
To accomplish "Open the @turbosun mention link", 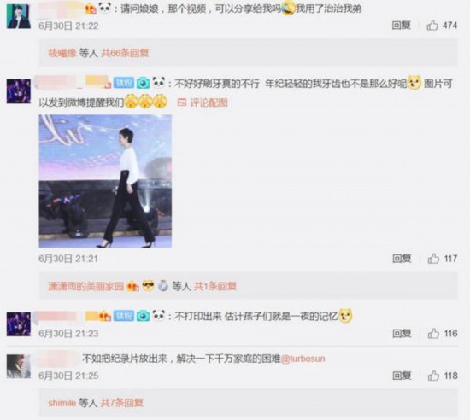I will tap(303, 359).
